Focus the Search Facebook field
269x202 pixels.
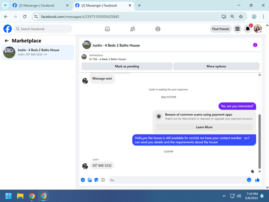(x=43, y=29)
